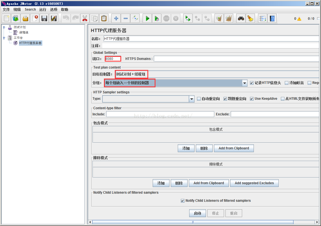The height and width of the screenshot is (226, 321).
Task: Collapse the 工作台 tree node handle
Action: 4,38
